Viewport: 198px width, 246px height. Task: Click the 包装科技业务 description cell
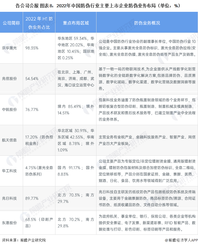click(x=147, y=110)
